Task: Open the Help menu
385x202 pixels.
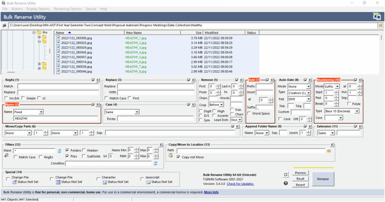Action: 103,9
